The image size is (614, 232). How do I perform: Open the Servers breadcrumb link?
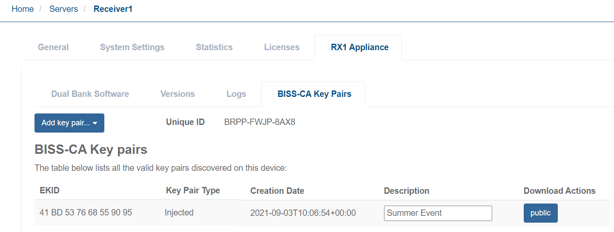pos(63,9)
